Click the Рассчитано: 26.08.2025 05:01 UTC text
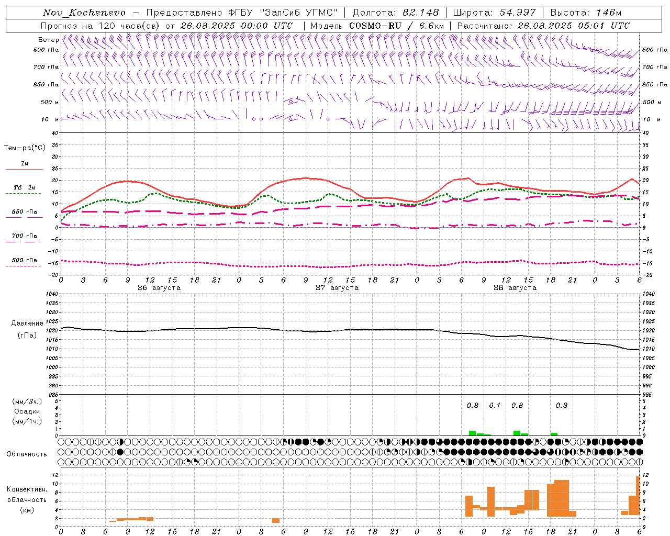Viewport: 670px width, 536px height. coord(543,26)
